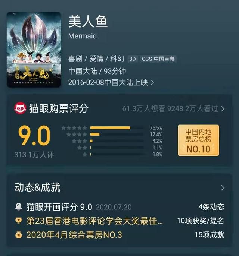Tap the CGS 中国巨幕 format tag
239x256 pixels.
click(158, 59)
